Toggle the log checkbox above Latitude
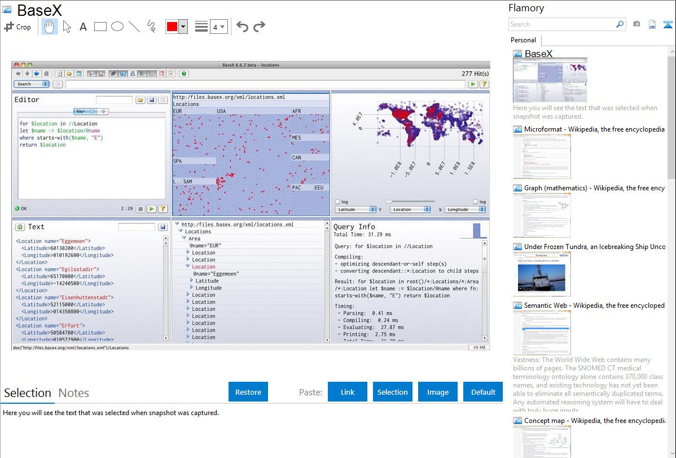The height and width of the screenshot is (458, 676). pos(337,202)
